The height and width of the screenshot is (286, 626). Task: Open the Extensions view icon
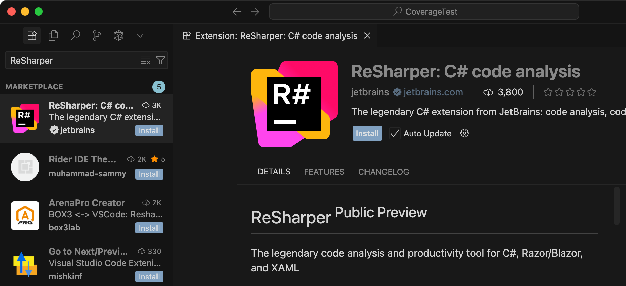pos(32,35)
